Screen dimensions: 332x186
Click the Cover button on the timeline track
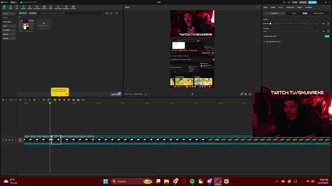point(20,140)
